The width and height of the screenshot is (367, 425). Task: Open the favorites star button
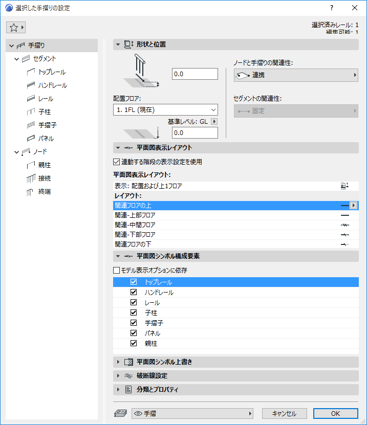[x=16, y=28]
